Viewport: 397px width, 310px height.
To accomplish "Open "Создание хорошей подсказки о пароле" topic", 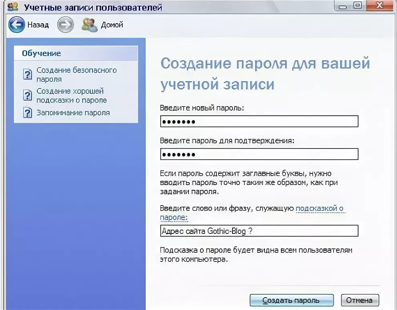I will pyautogui.click(x=72, y=96).
